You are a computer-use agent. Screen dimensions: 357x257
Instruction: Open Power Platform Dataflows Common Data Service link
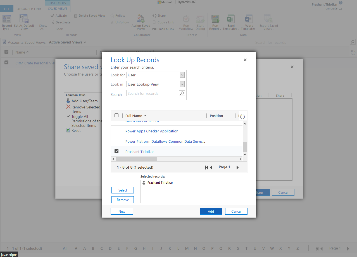pos(165,141)
